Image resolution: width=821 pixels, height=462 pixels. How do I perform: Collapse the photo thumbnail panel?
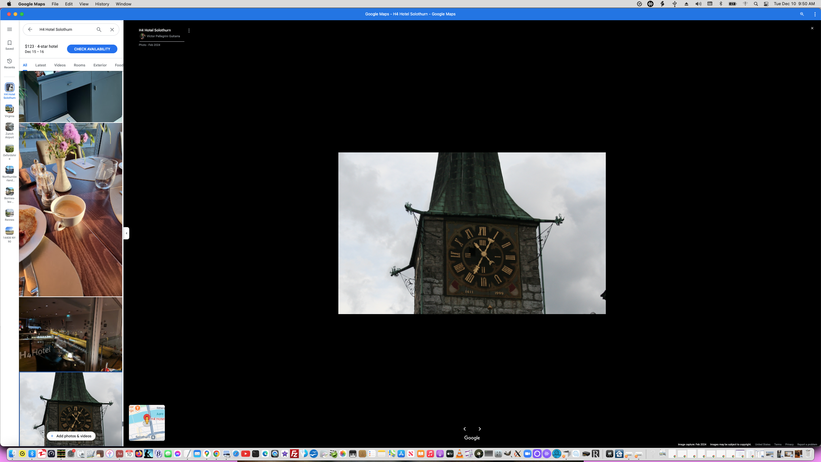(126, 233)
